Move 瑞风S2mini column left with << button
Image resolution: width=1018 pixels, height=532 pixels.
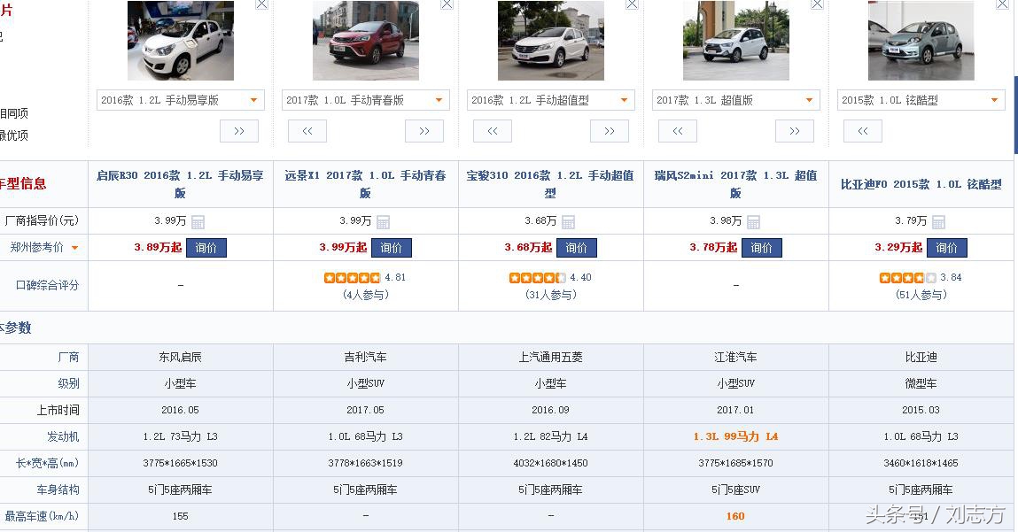[x=677, y=131]
